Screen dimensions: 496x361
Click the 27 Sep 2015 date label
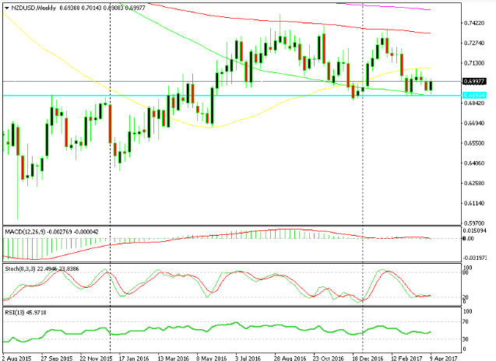point(57,358)
